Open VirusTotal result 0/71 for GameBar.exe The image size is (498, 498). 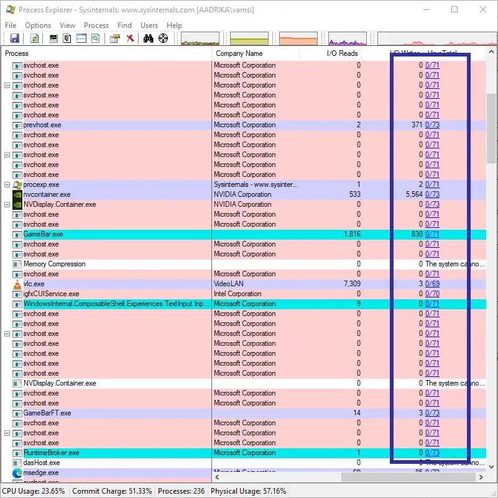click(x=432, y=234)
